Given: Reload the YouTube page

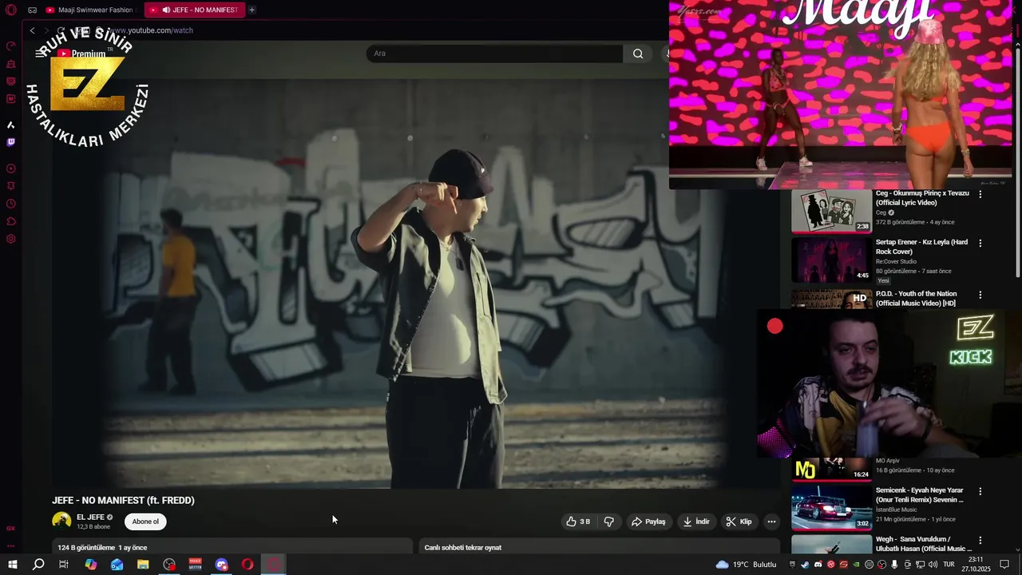Looking at the screenshot, I should 61,30.
